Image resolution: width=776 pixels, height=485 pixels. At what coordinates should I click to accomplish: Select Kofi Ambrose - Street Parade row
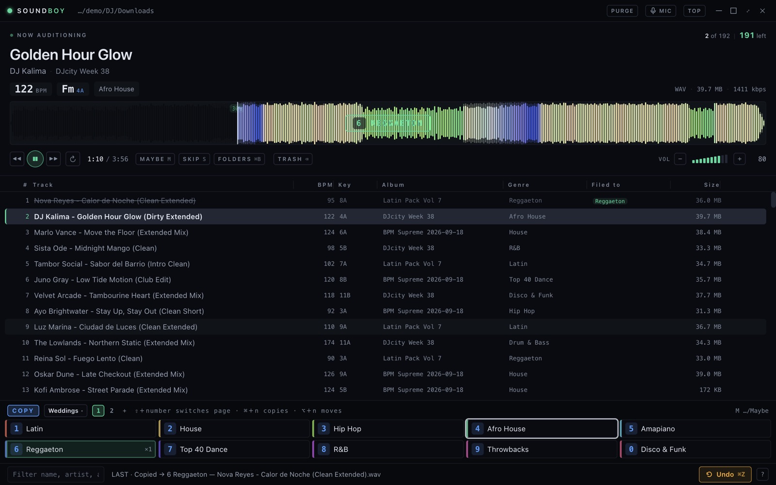386,390
